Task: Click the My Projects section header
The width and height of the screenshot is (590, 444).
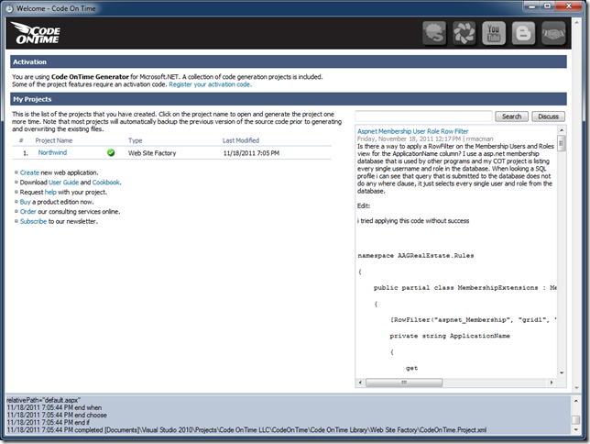Action: tap(289, 99)
